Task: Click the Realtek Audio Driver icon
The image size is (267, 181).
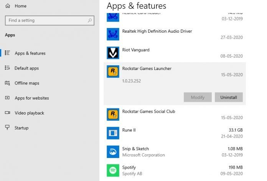Action: click(113, 34)
